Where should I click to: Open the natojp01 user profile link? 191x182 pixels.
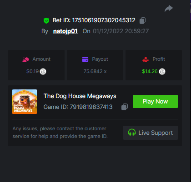pos(65,31)
